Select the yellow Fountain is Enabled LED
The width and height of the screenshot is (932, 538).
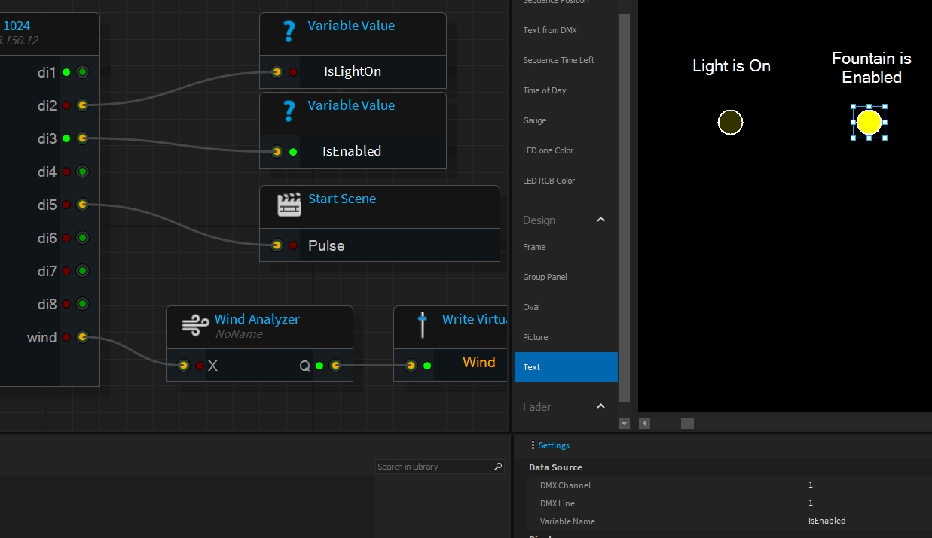click(869, 123)
